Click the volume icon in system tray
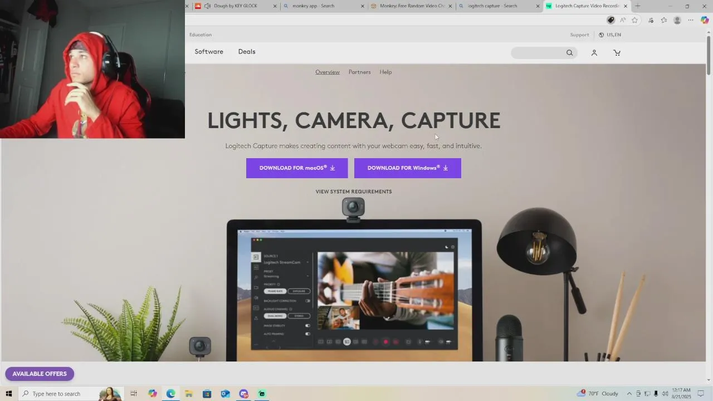 (665, 394)
